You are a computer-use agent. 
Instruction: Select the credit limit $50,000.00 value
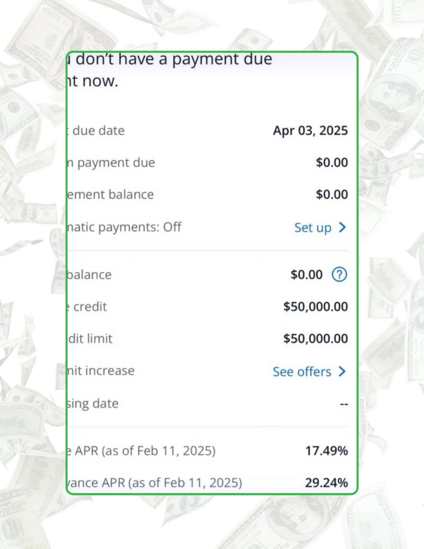click(316, 339)
